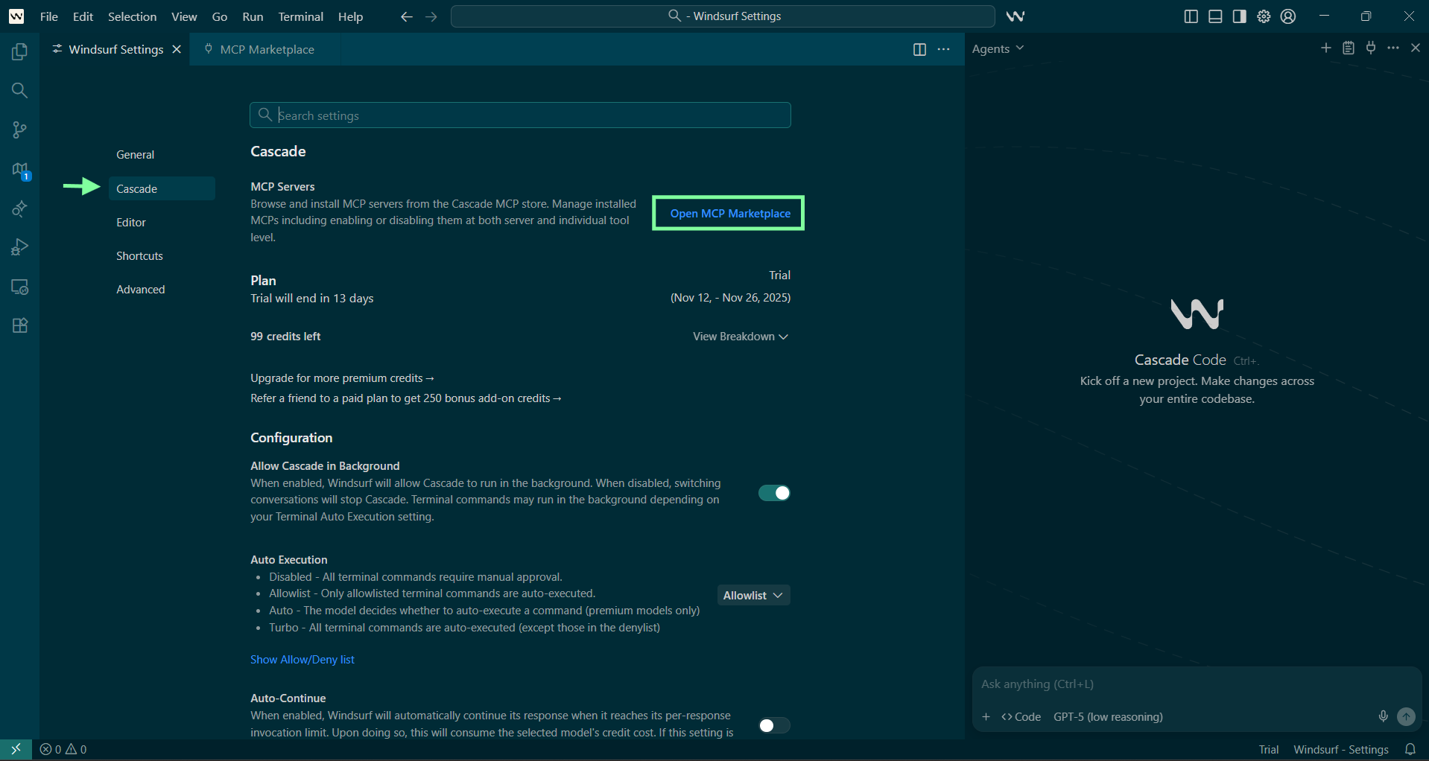Open the Edit menu
Screen dimensions: 1429x761
[x=83, y=16]
